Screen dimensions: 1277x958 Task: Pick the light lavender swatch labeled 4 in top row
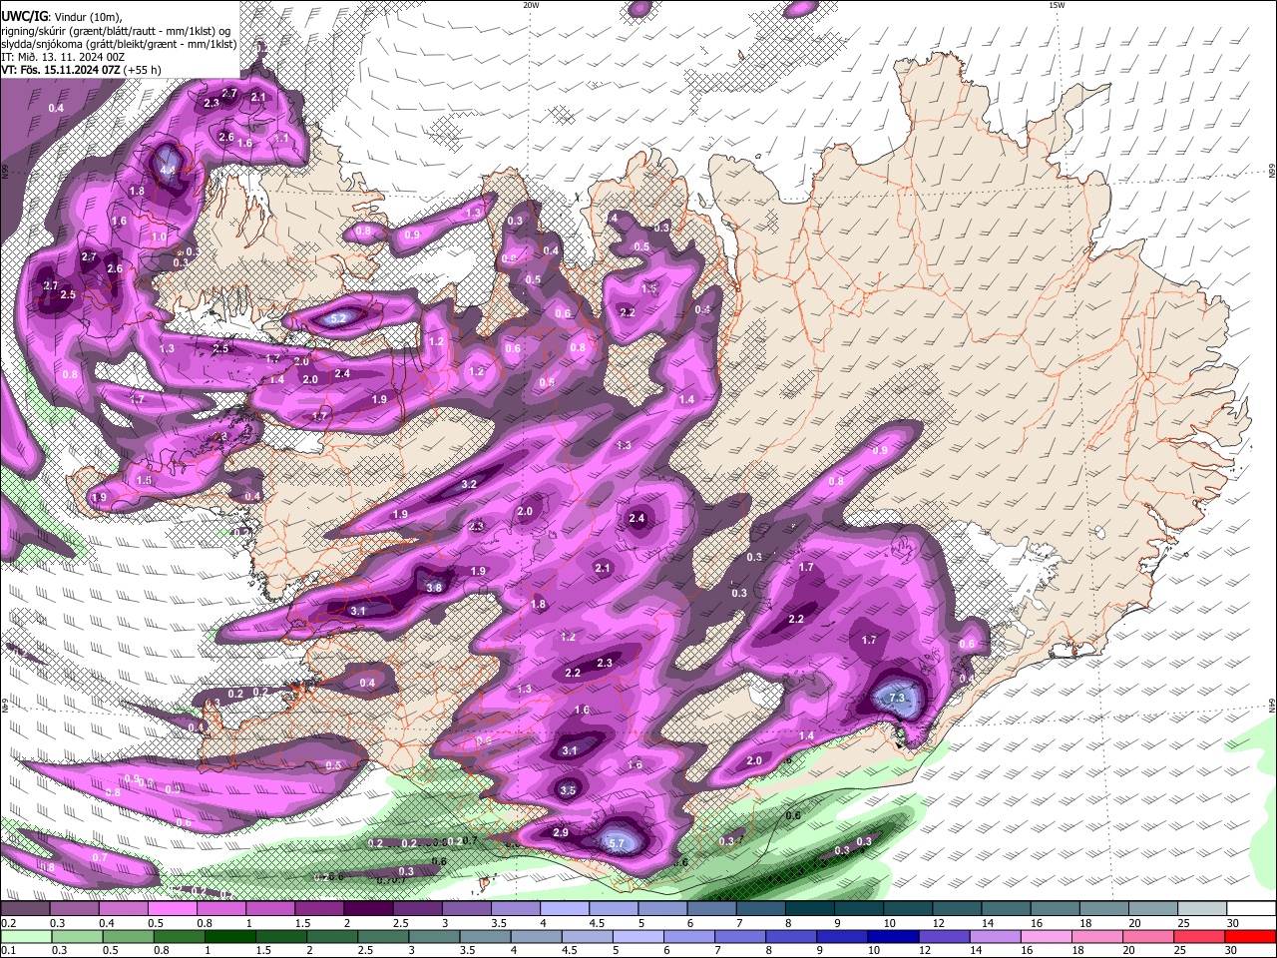[563, 909]
